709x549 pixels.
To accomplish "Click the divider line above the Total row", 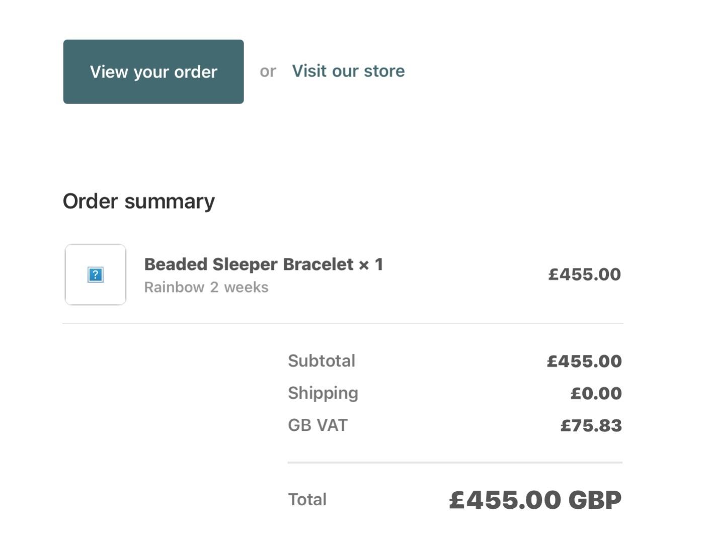I will [x=455, y=462].
